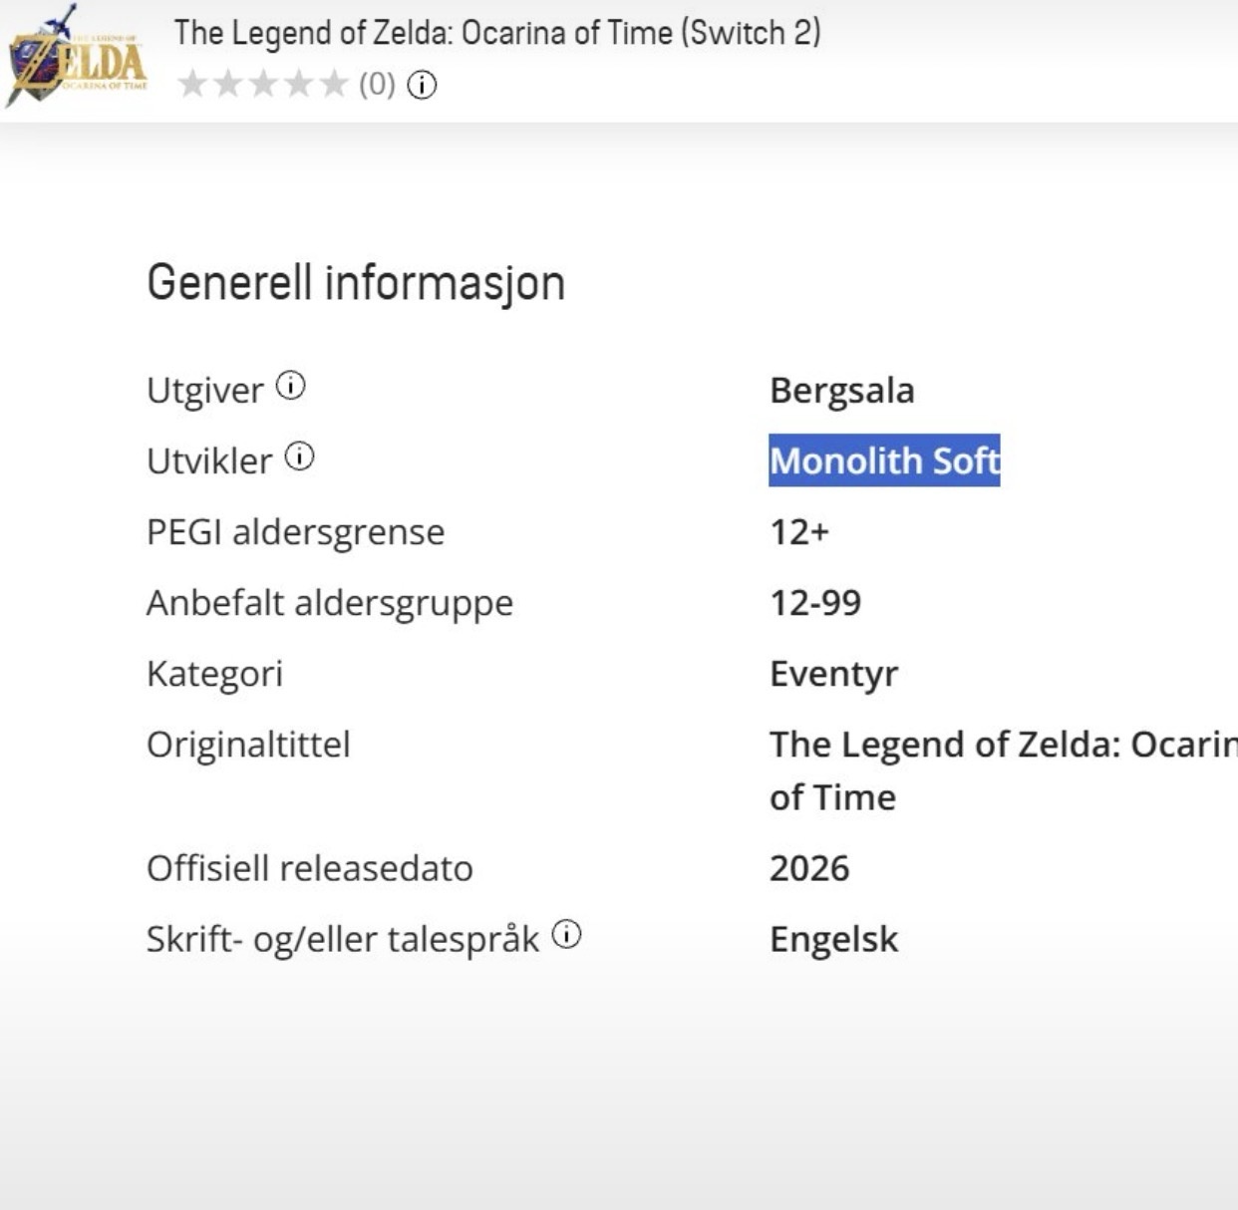Select the fifth rating star
The height and width of the screenshot is (1210, 1238).
[x=334, y=84]
